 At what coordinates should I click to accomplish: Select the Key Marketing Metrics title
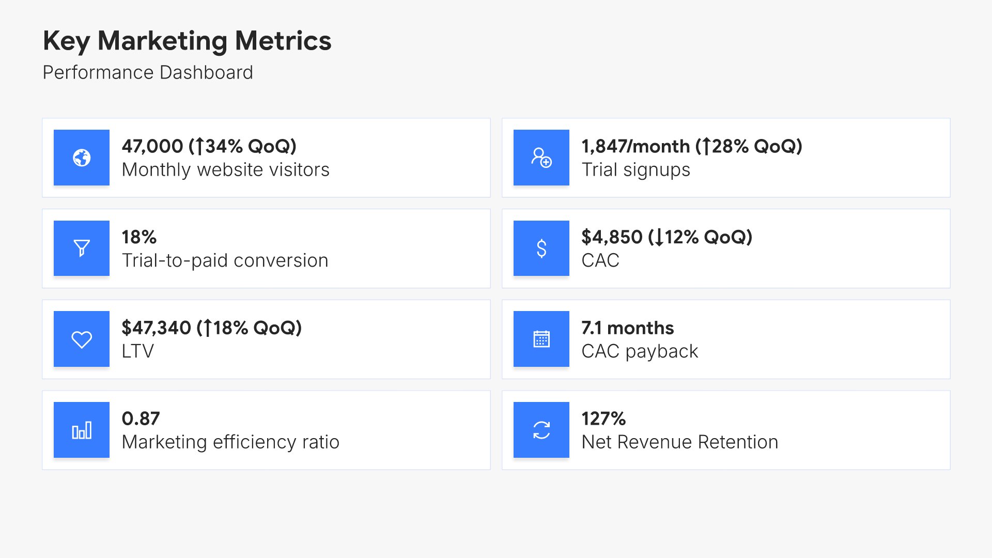pyautogui.click(x=187, y=41)
